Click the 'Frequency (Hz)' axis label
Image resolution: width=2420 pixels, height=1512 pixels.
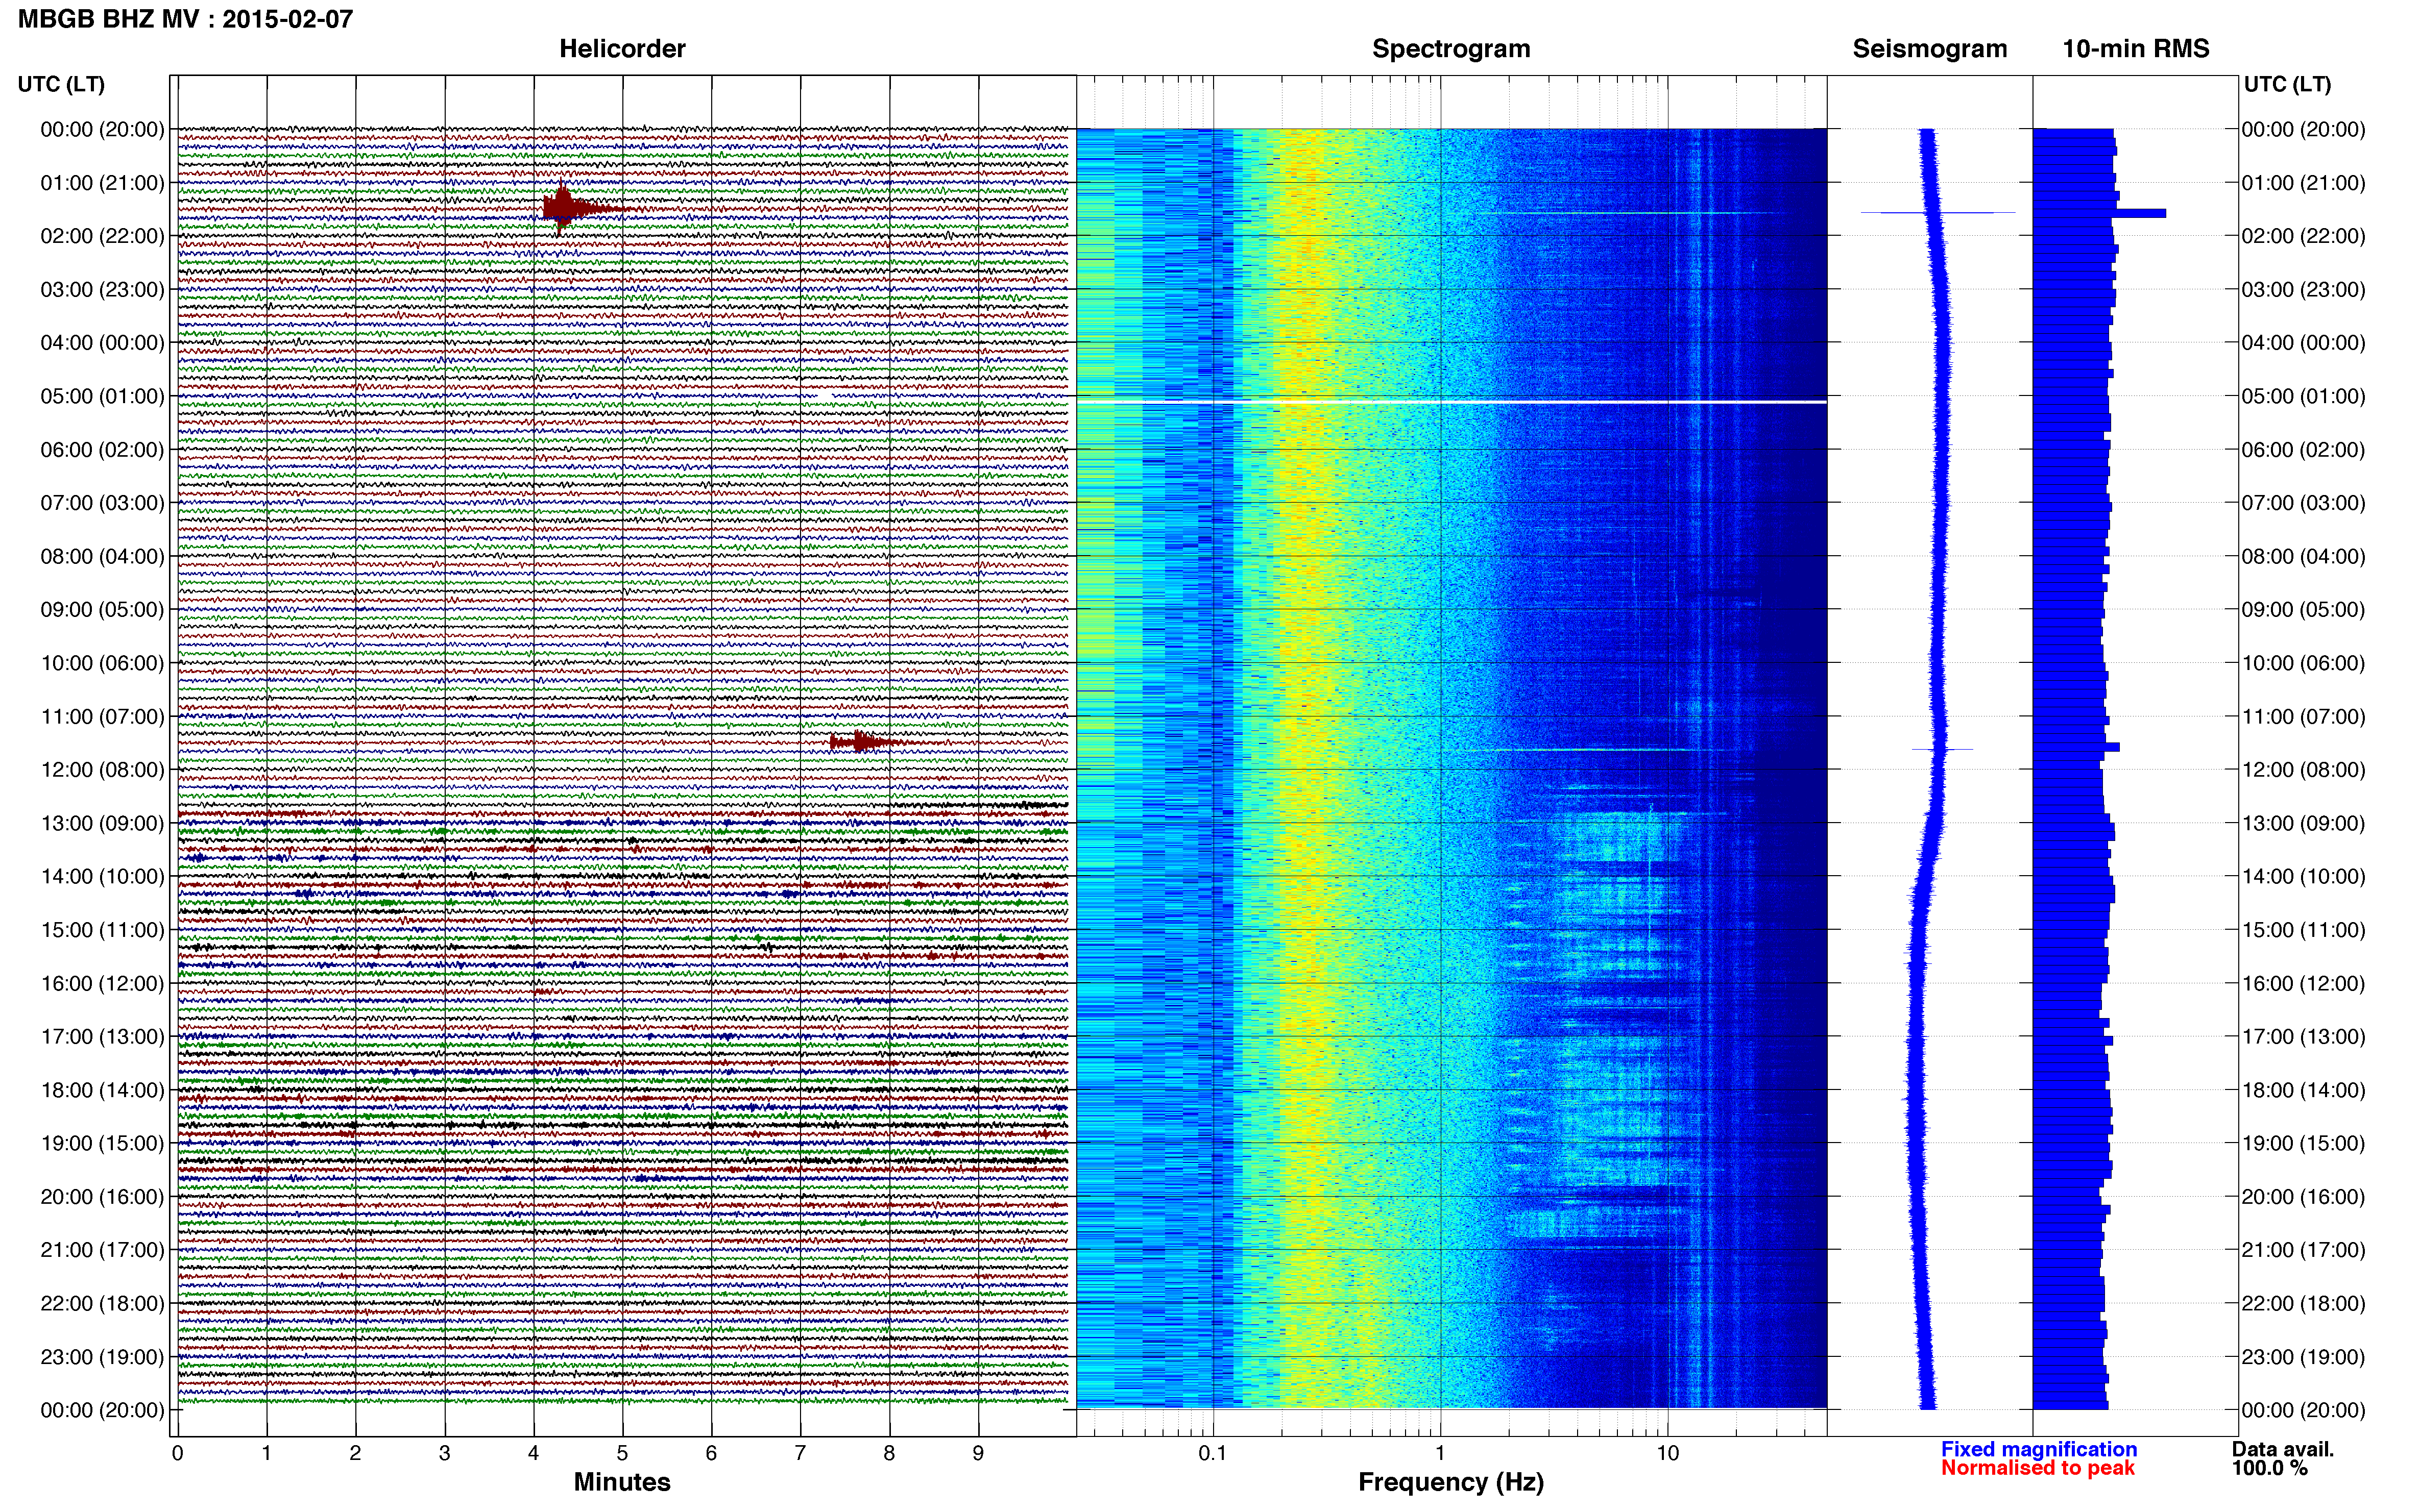[x=1450, y=1482]
